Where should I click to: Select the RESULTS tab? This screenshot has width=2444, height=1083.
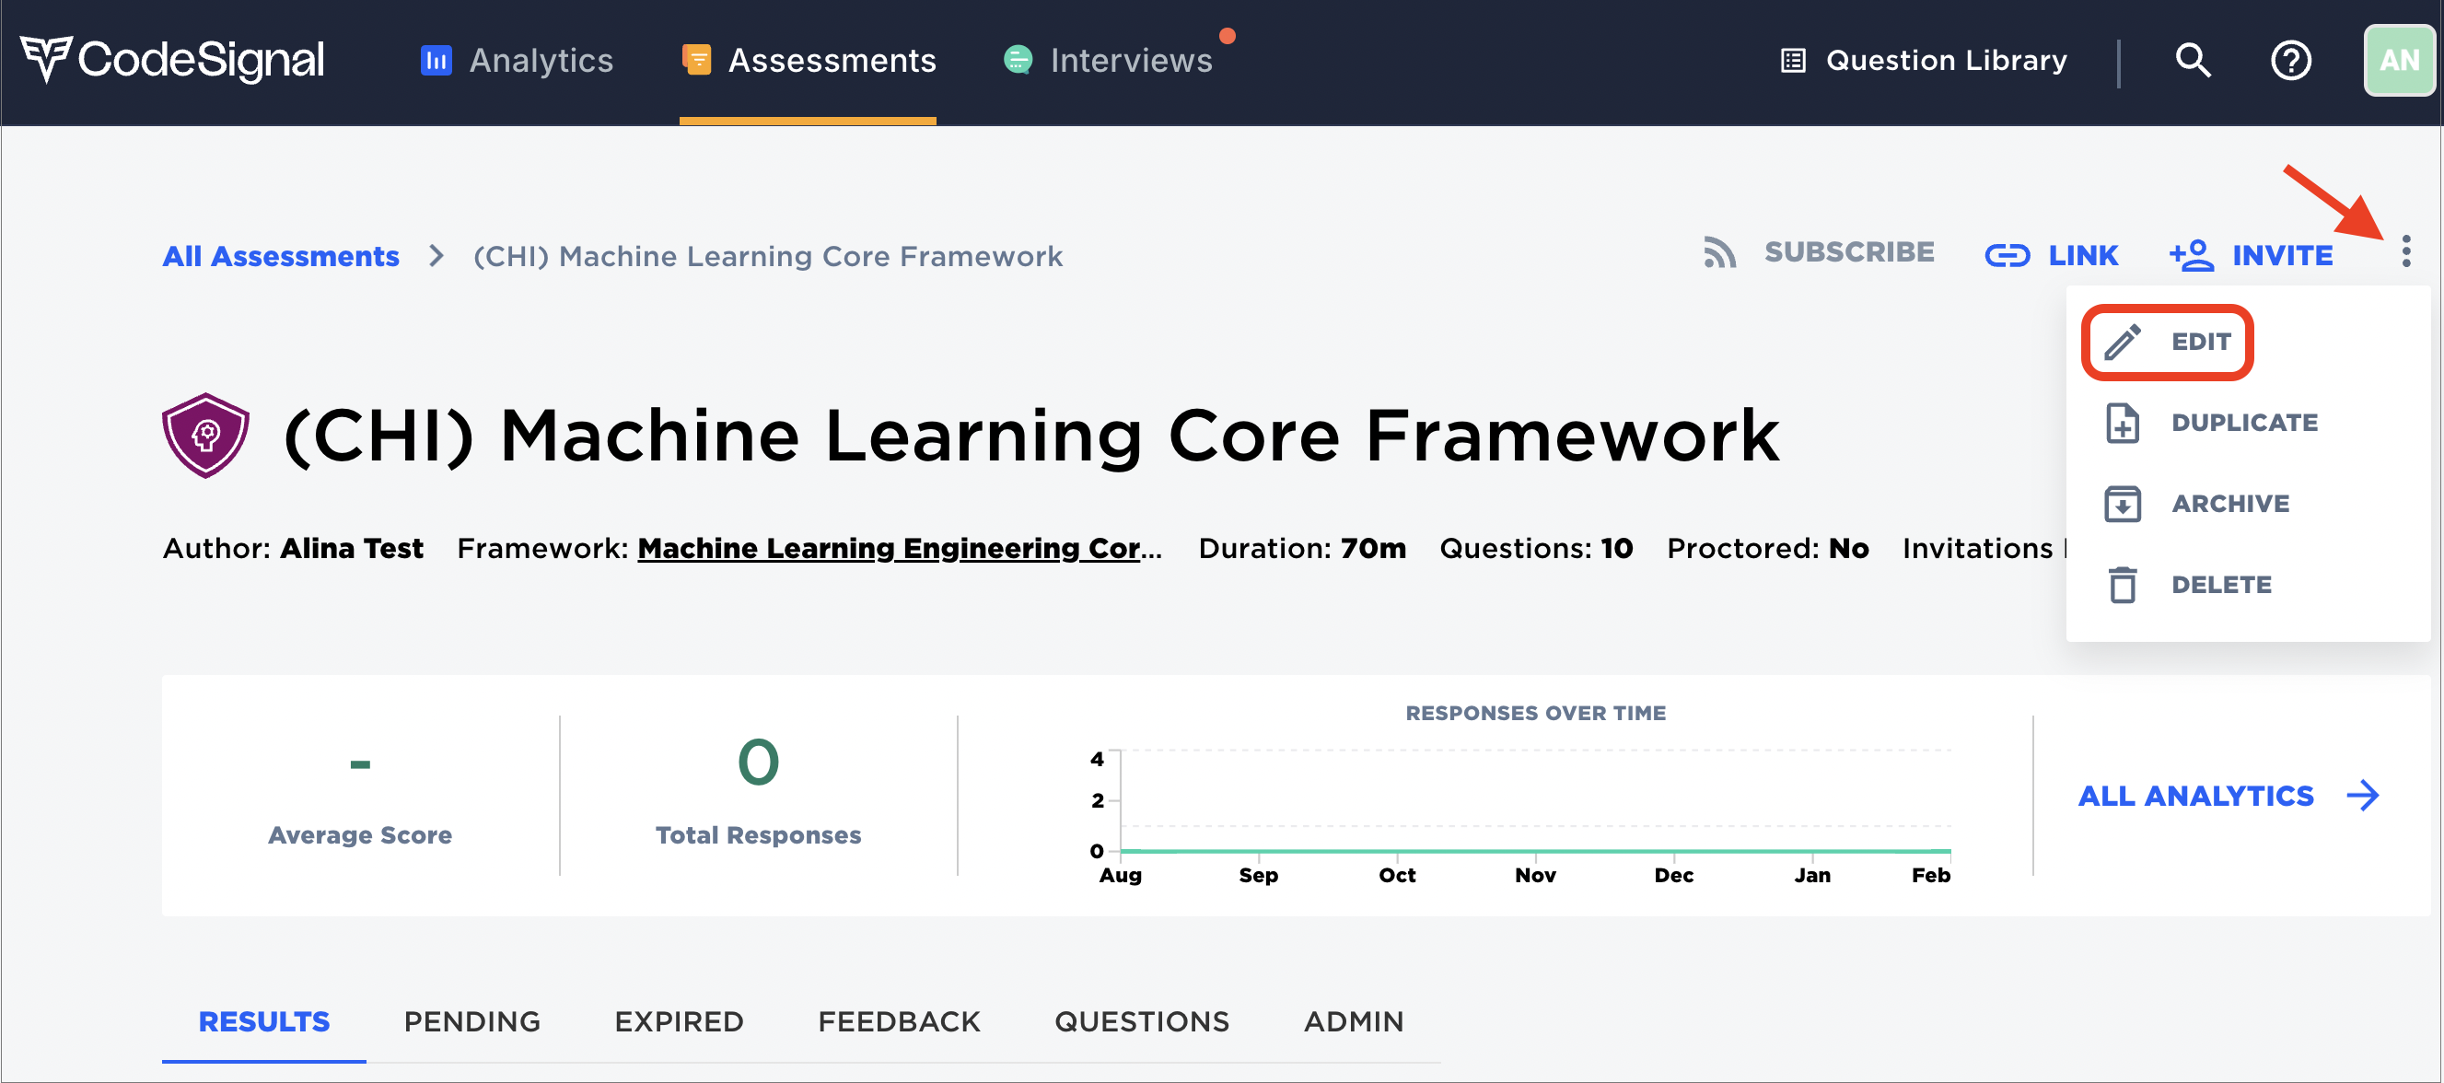(263, 1021)
